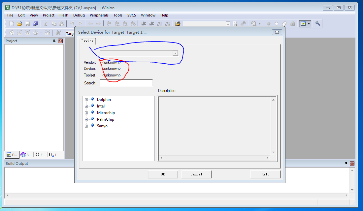Click the Insert/Remove Bookmark flag icon
The width and height of the screenshot is (363, 211).
[109, 24]
